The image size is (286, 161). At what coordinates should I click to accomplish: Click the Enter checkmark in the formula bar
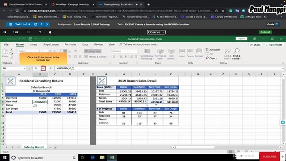point(43,68)
